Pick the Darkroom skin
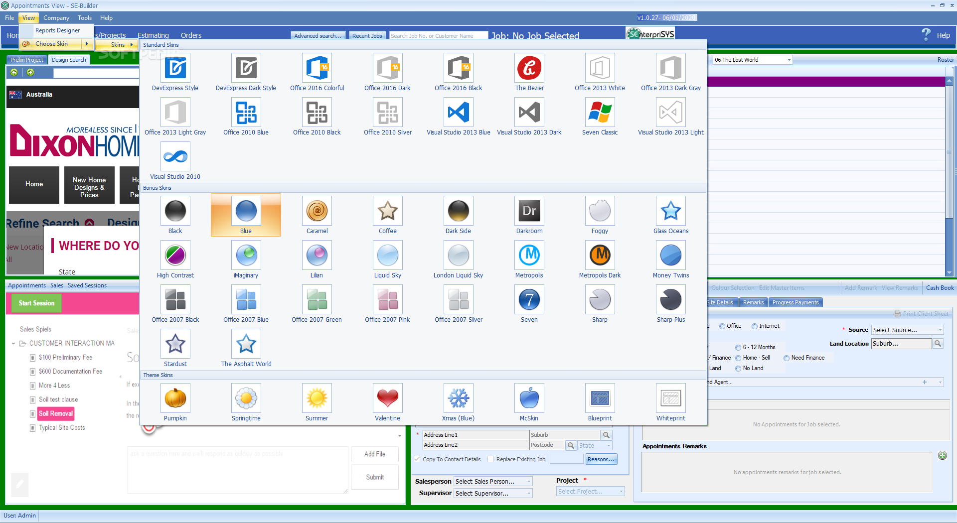The height and width of the screenshot is (523, 957). pos(529,211)
